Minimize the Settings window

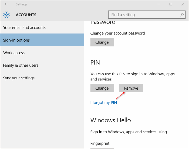point(158,4)
